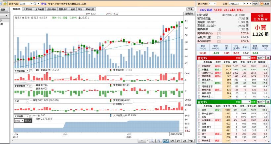The width and height of the screenshot is (271, 144).
Task: Switch to the 主力地圖 tab
Action: tap(40, 10)
